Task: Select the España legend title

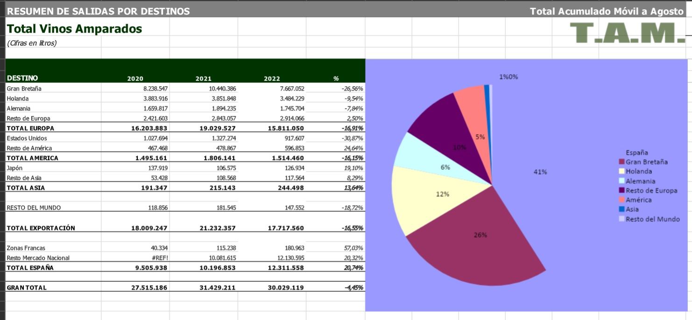Action: pyautogui.click(x=636, y=153)
